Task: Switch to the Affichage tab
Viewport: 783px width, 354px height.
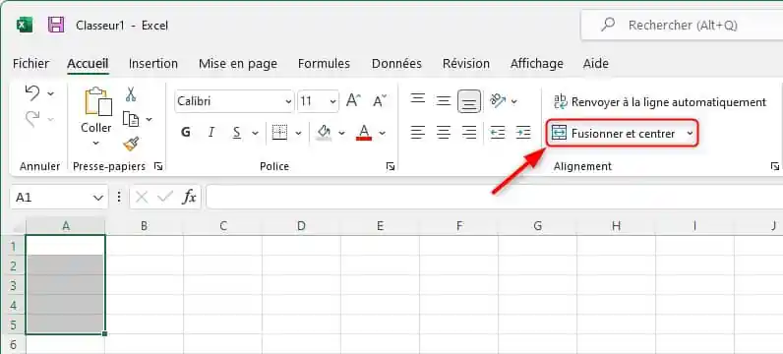Action: point(537,64)
